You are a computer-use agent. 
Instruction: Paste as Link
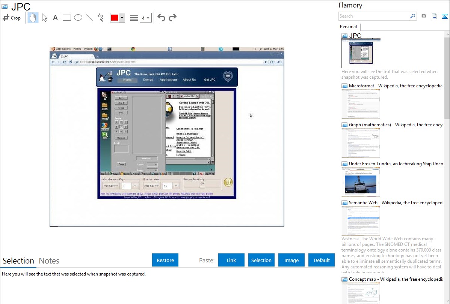[x=231, y=260]
